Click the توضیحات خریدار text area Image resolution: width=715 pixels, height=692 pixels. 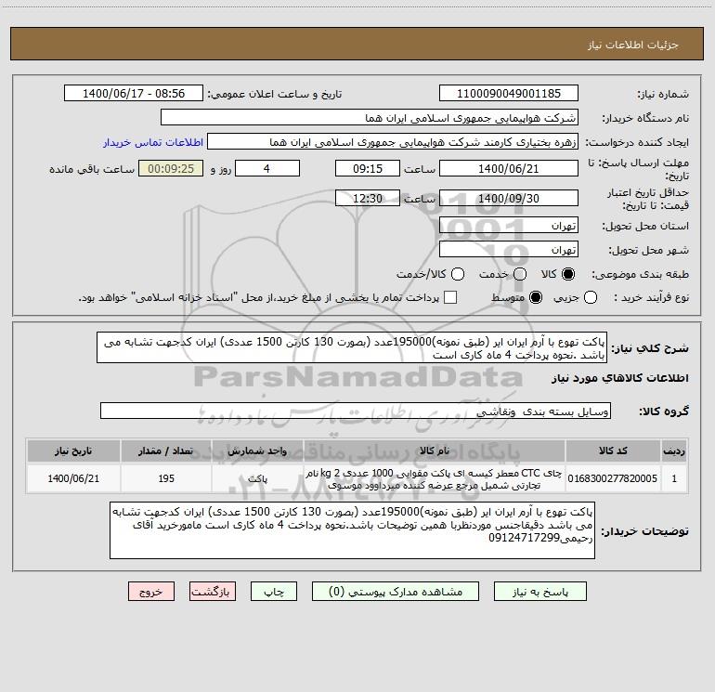pyautogui.click(x=352, y=530)
